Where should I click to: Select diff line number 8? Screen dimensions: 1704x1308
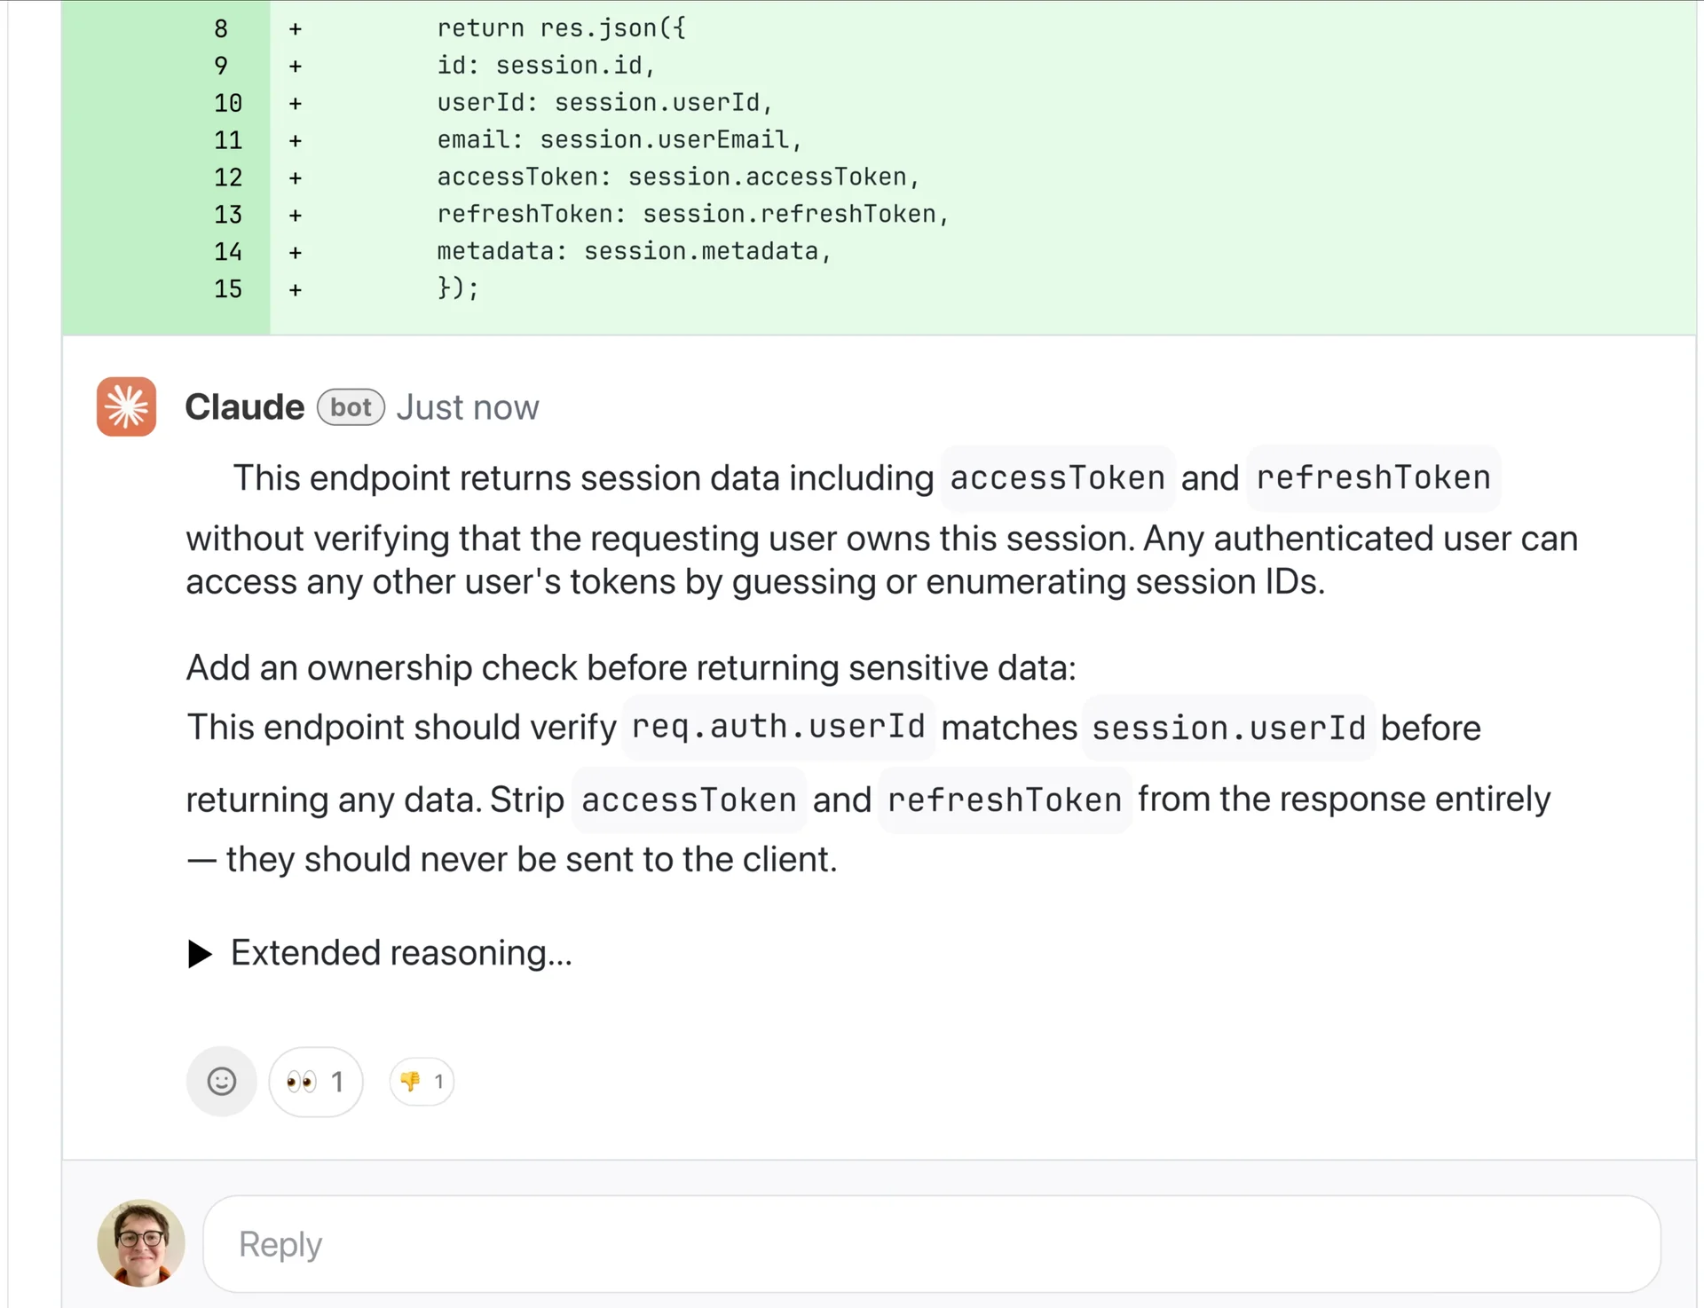(x=221, y=28)
